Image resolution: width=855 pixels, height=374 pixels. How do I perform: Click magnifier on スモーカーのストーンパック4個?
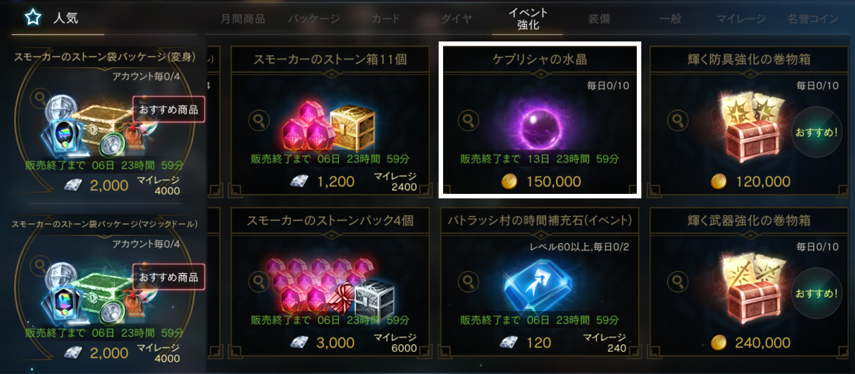pos(259,282)
